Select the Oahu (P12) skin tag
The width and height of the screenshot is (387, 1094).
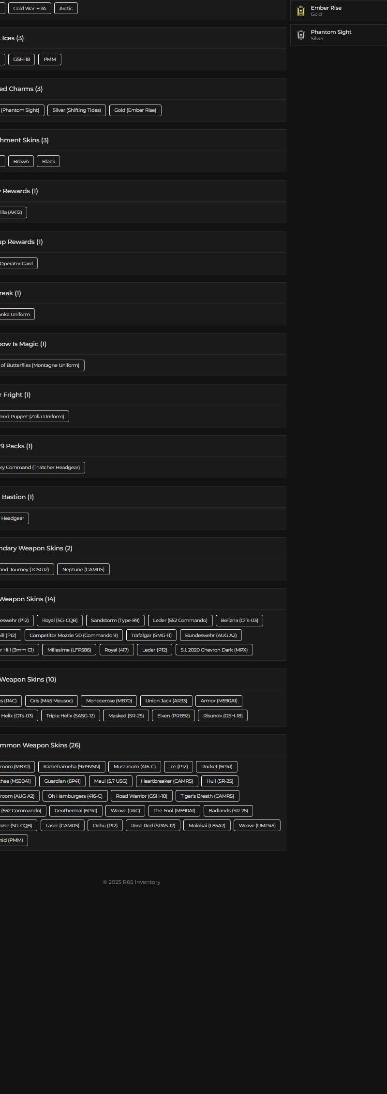click(x=105, y=825)
